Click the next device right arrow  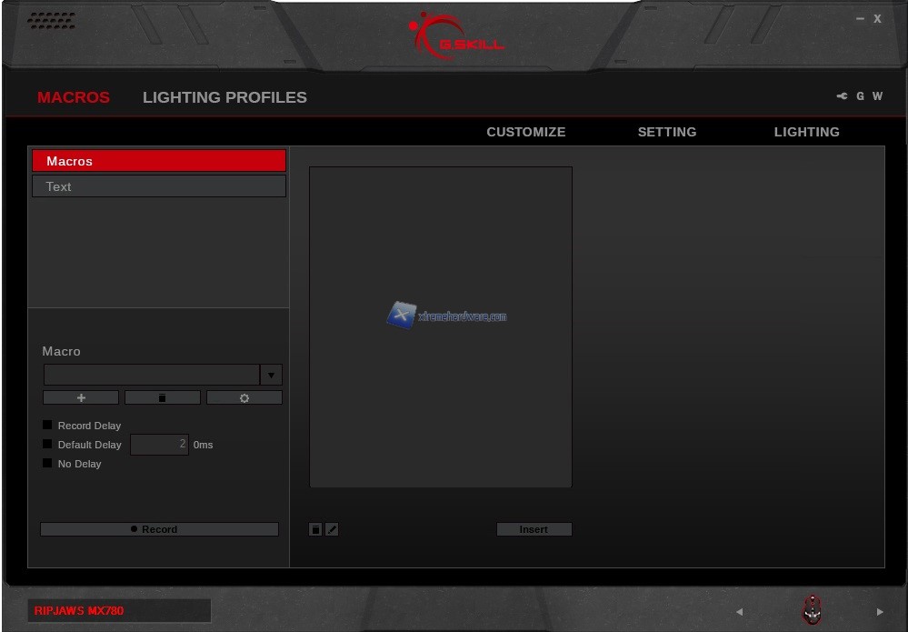tap(879, 612)
